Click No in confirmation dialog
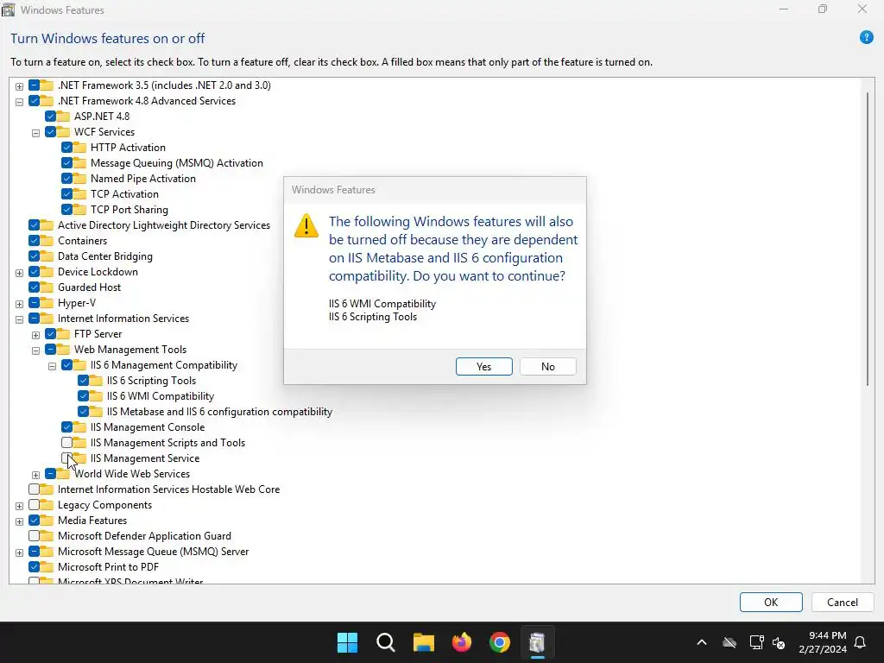Screen dimensions: 884x663 click(x=547, y=366)
